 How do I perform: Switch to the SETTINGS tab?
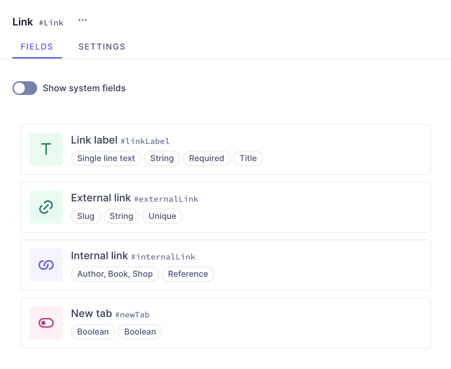coord(102,46)
